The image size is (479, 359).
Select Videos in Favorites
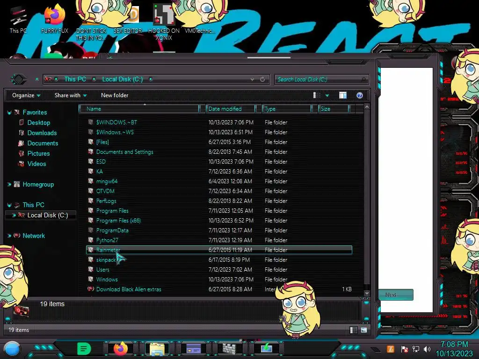36,164
